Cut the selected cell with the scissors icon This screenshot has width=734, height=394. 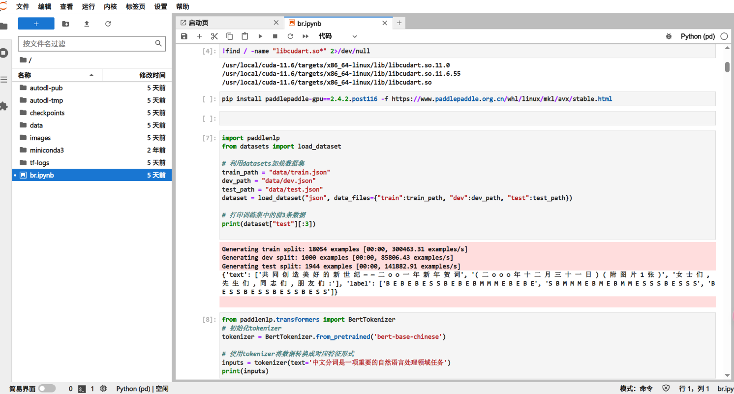214,36
